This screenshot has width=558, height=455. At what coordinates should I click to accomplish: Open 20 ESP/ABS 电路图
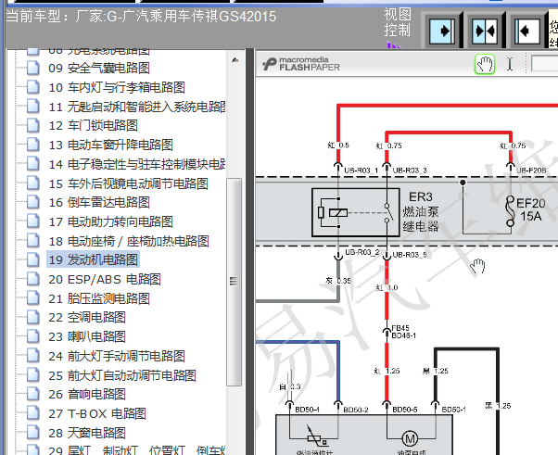[x=105, y=279]
